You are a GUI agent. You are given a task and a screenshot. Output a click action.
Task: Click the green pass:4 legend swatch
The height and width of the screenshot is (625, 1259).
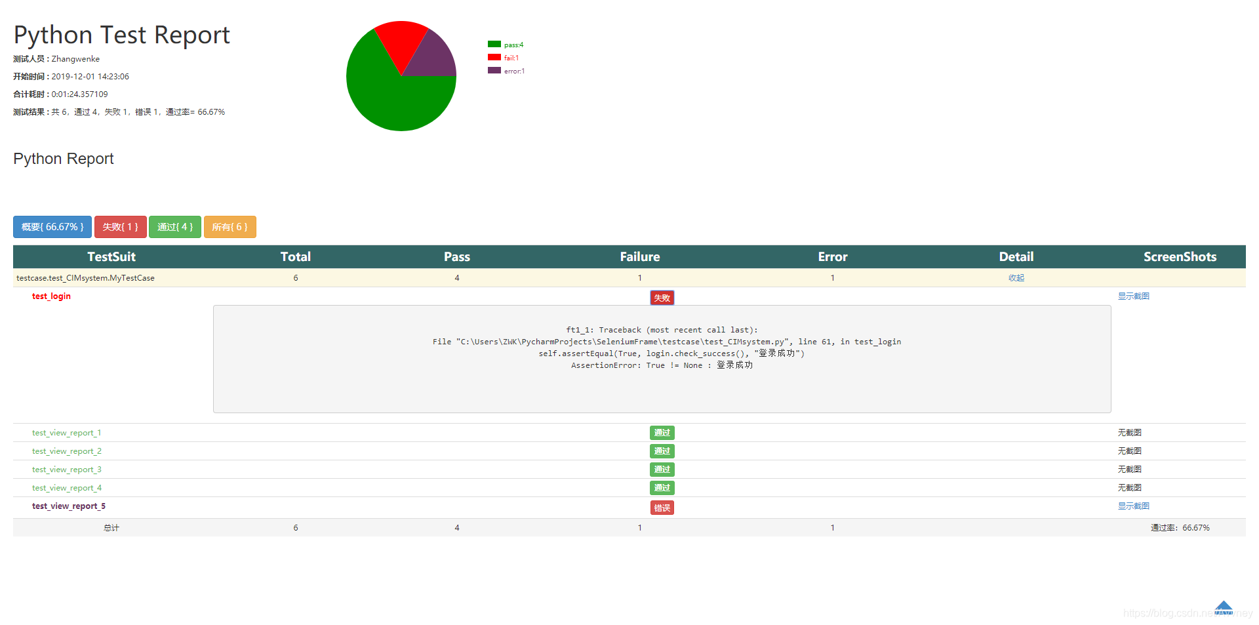[494, 44]
